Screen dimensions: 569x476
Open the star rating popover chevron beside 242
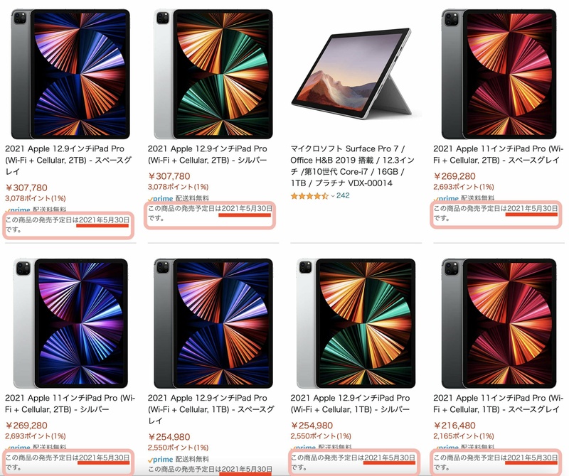[x=331, y=195]
